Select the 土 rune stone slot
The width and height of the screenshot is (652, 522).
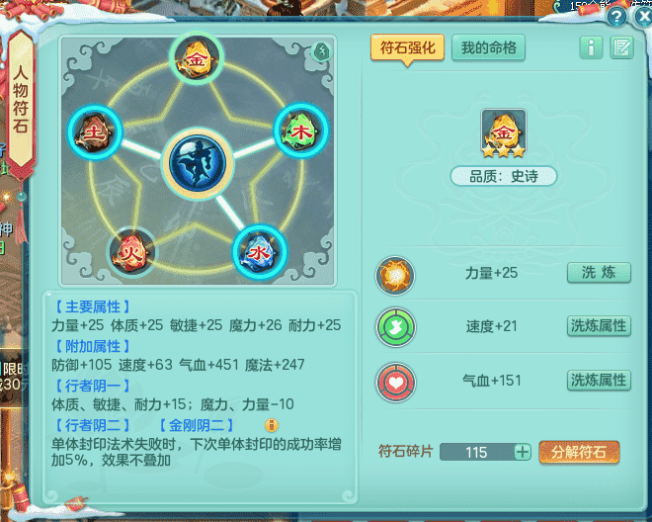(95, 132)
